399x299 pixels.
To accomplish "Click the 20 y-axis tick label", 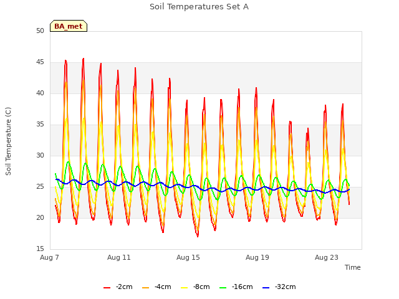I will click(40, 218).
